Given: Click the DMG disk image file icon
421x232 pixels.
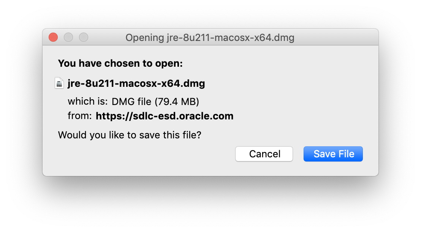Looking at the screenshot, I should 59,83.
